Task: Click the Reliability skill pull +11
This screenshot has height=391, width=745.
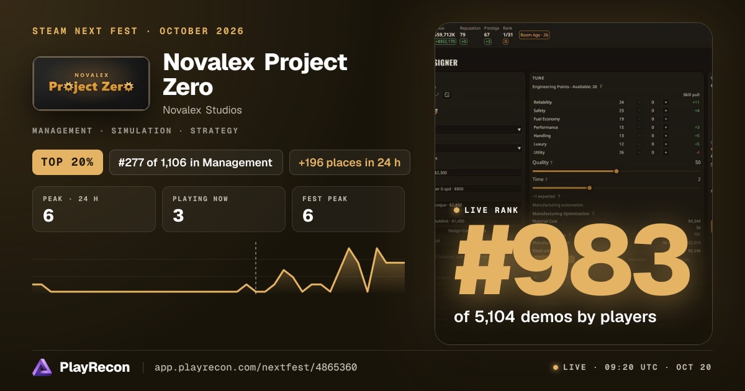Action: (696, 102)
